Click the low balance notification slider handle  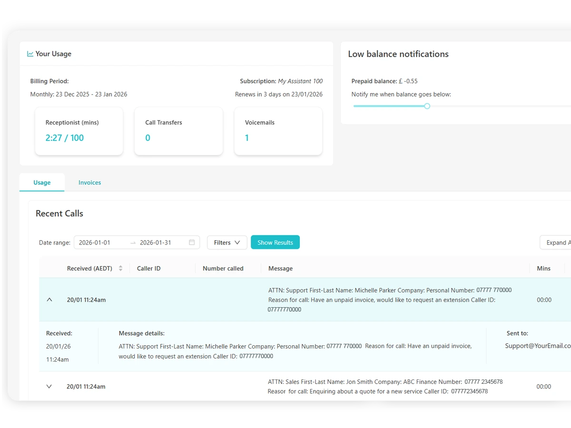coord(427,106)
